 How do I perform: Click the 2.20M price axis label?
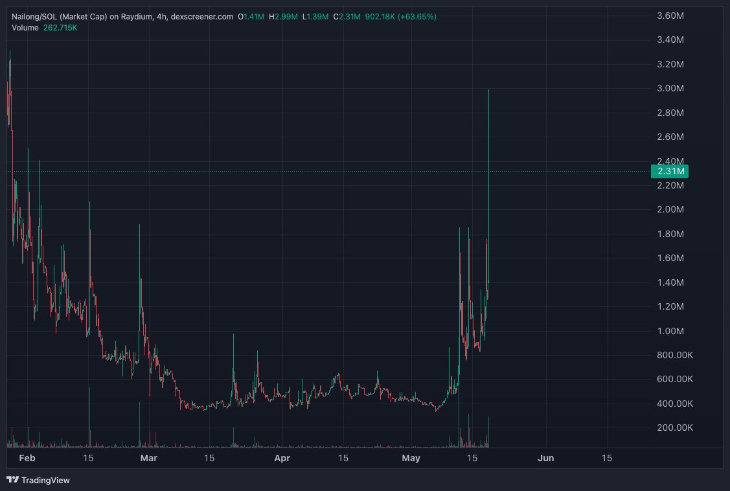pos(670,185)
